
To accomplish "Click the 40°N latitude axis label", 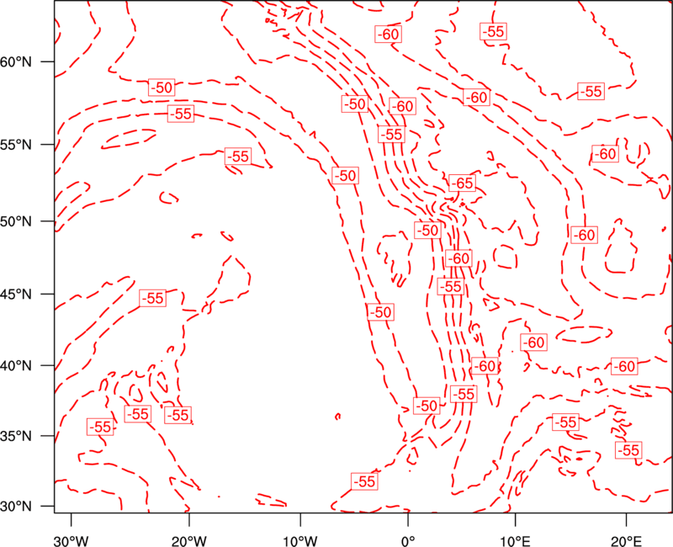I will coord(16,366).
